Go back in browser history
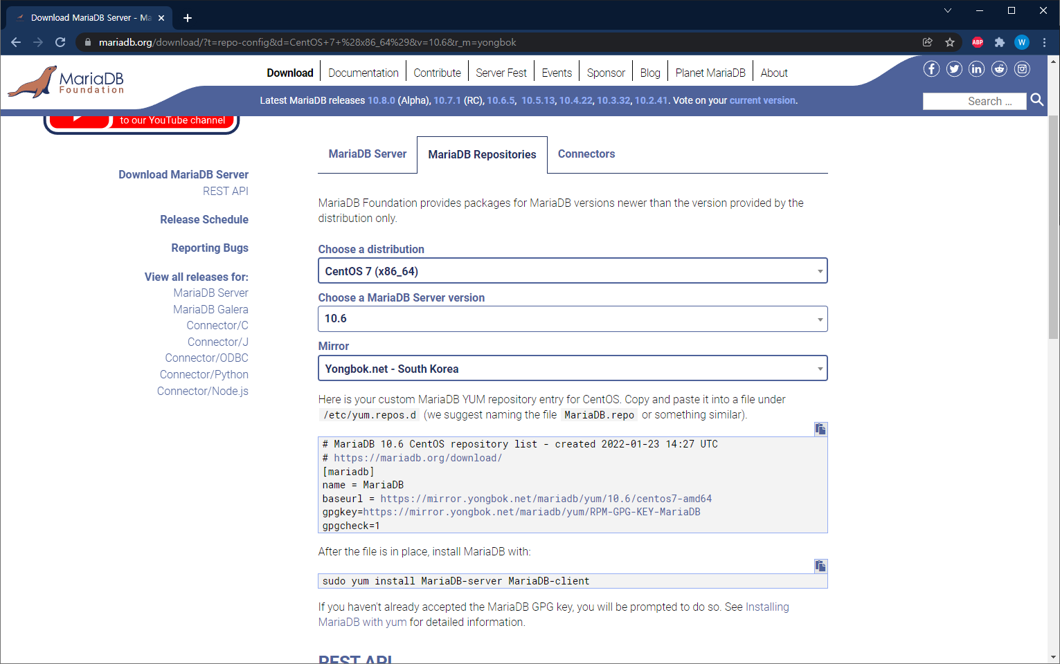The height and width of the screenshot is (664, 1060). pos(16,42)
